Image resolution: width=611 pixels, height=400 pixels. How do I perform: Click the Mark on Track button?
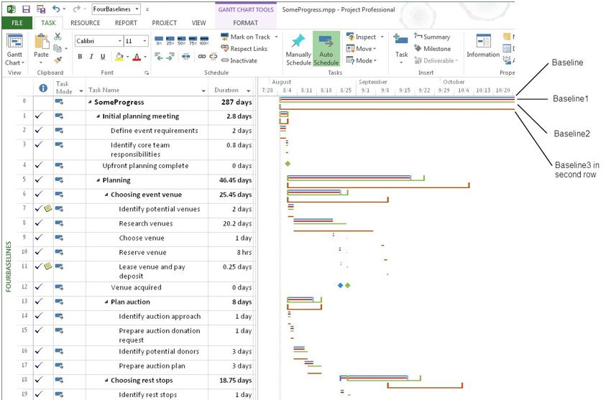(x=246, y=37)
